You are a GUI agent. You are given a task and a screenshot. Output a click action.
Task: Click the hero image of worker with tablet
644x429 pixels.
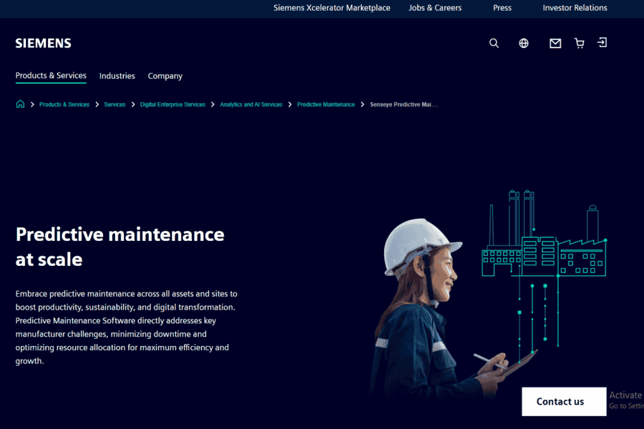click(x=487, y=294)
